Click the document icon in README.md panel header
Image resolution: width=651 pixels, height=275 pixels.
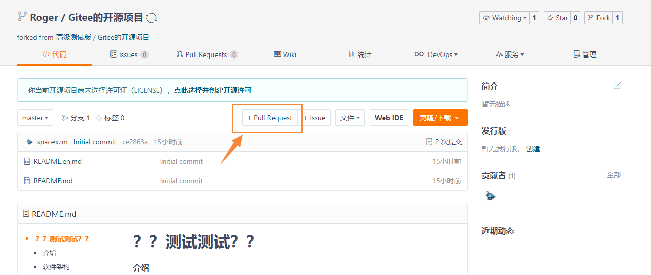[x=26, y=213]
